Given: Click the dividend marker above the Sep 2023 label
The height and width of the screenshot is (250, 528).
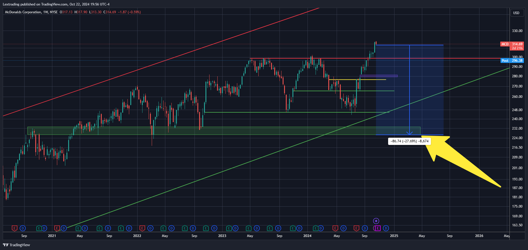Looking at the screenshot, I should click(278, 228).
